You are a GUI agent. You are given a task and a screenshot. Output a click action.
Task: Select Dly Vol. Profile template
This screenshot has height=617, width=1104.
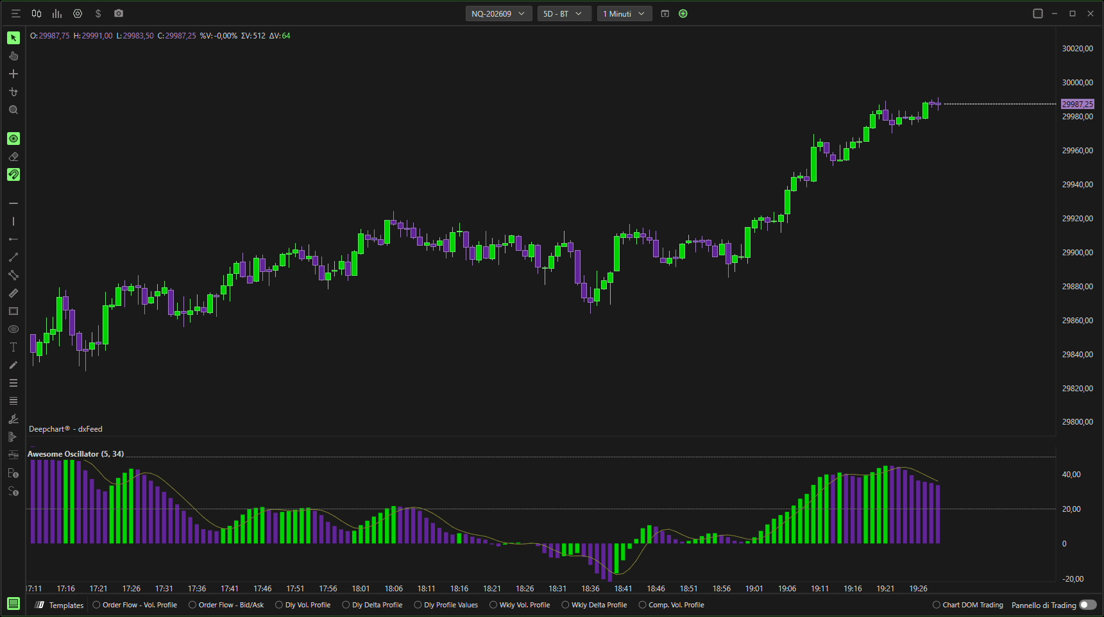pyautogui.click(x=303, y=605)
